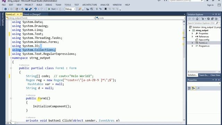The height and width of the screenshot is (125, 222).
Task: Save the current file with the floppy icon
Action: [x=26, y=9]
